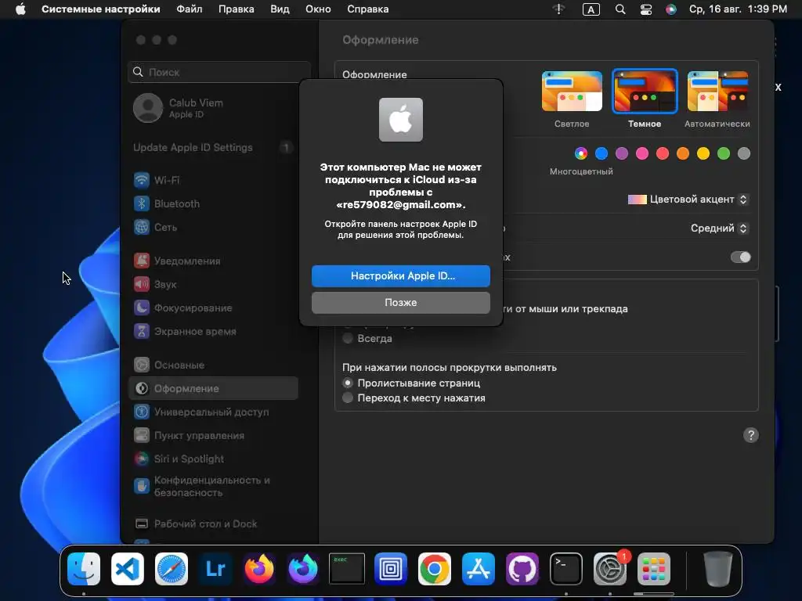Open Siri и Spotlight settings
The image size is (802, 601).
213,459
